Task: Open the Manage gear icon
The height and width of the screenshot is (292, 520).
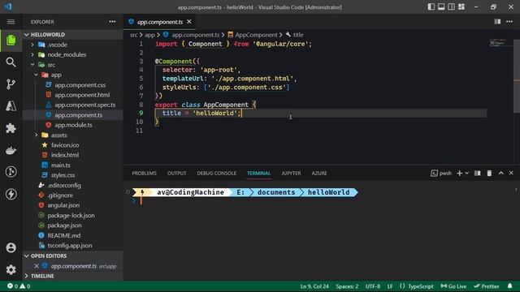Action: point(11,269)
